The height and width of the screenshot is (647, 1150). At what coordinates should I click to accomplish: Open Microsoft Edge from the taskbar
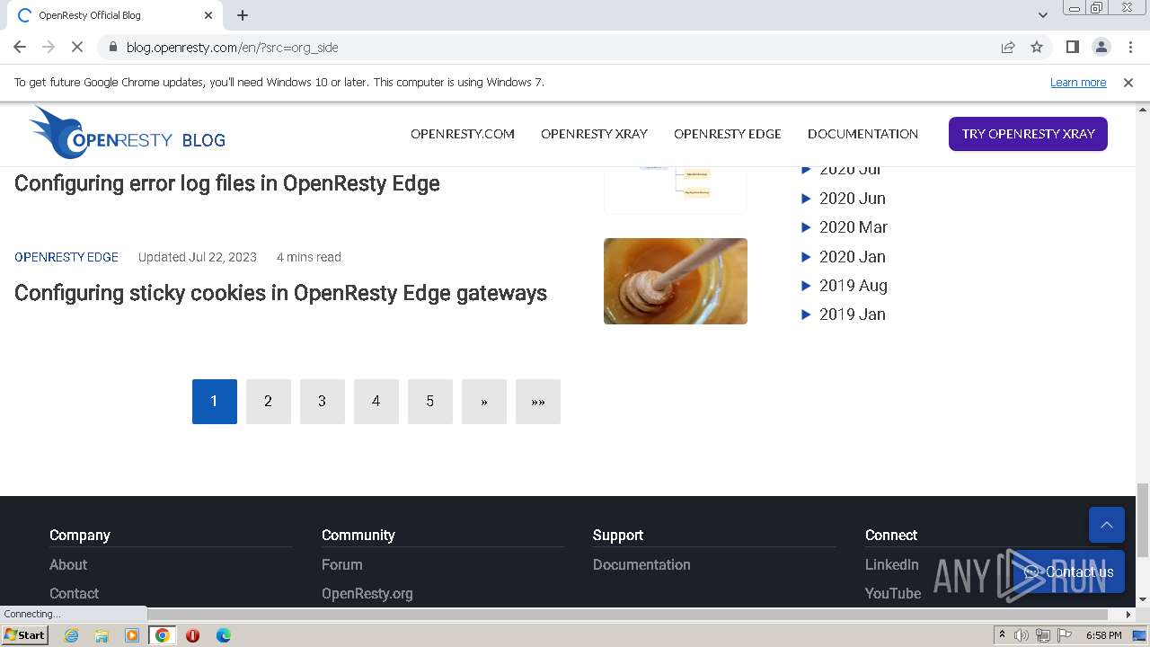point(223,635)
